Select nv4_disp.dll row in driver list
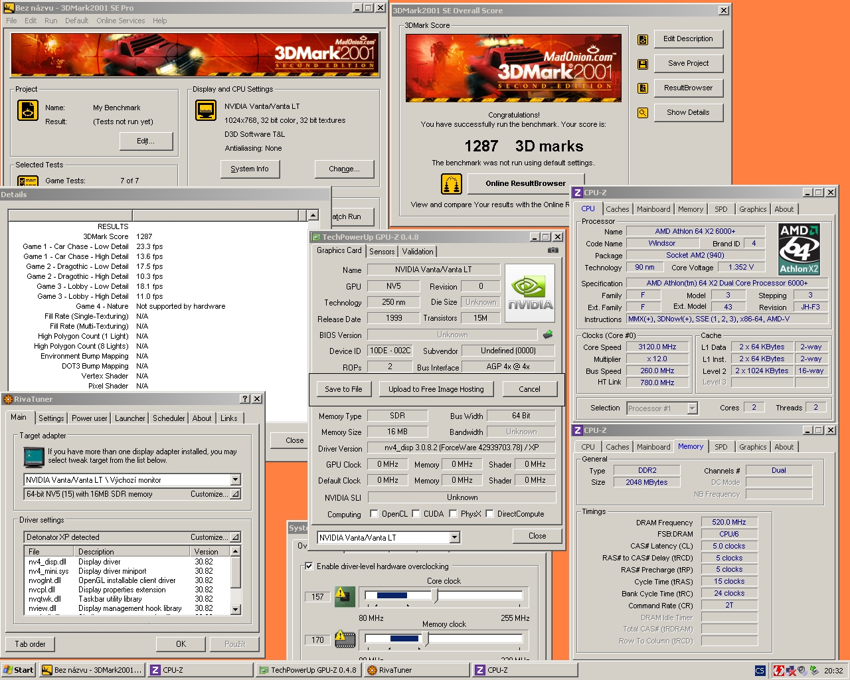Screen dimensions: 850x680 [x=126, y=562]
